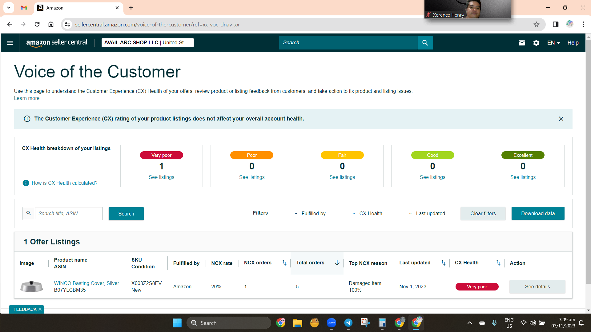Open the Help menu
This screenshot has width=591, height=332.
[x=573, y=43]
